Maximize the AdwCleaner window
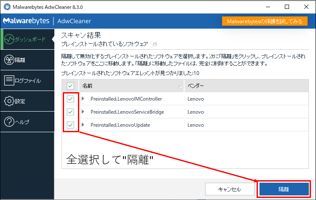The height and width of the screenshot is (200, 316). [287, 7]
